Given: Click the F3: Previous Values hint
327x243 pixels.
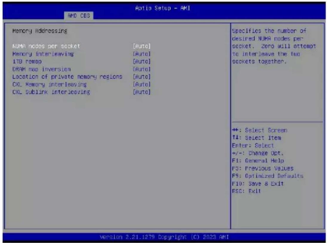Looking at the screenshot, I should pos(262,168).
